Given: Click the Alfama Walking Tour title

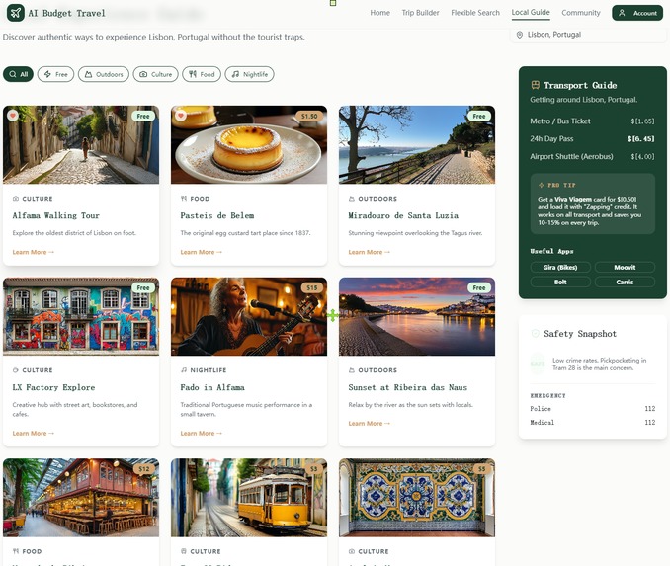Looking at the screenshot, I should click(x=56, y=215).
